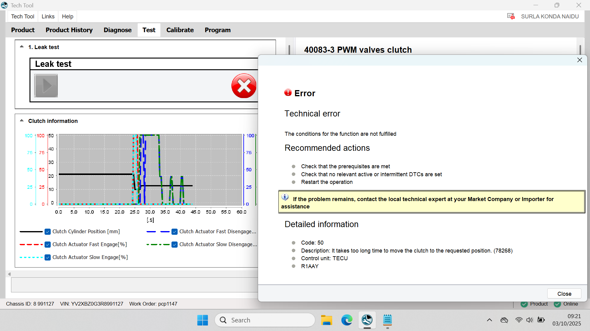Dismiss error dialog with the X button
590x331 pixels.
[580, 60]
